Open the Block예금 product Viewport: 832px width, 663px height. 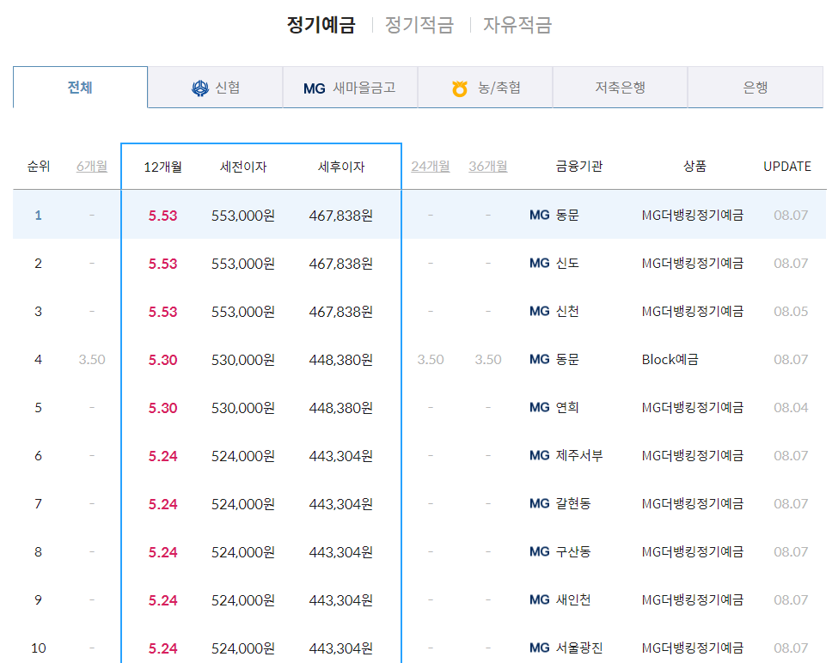tap(670, 360)
